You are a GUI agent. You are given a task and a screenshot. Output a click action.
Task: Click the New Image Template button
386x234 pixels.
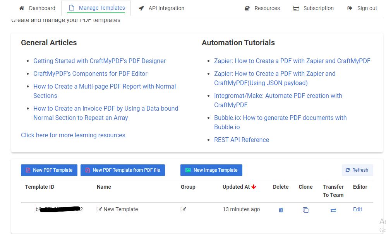pos(211,170)
